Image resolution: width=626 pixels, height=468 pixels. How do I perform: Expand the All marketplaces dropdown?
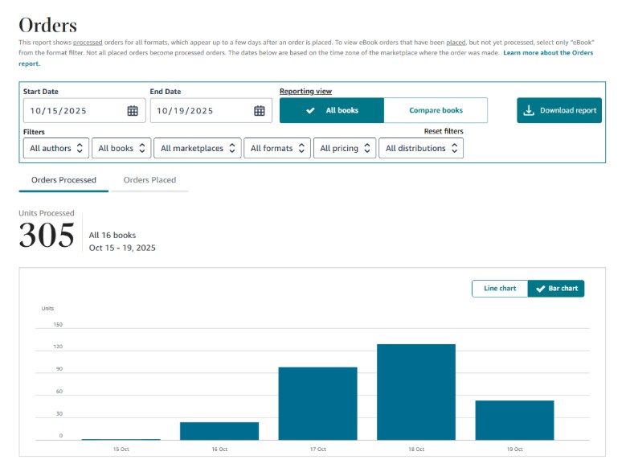pyautogui.click(x=198, y=149)
